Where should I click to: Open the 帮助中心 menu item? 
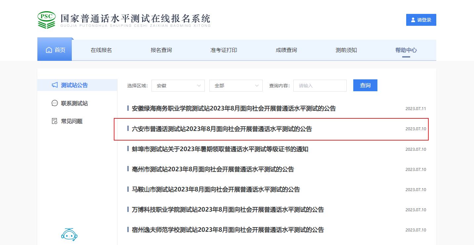[x=406, y=50]
